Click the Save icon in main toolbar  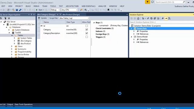click(17, 10)
